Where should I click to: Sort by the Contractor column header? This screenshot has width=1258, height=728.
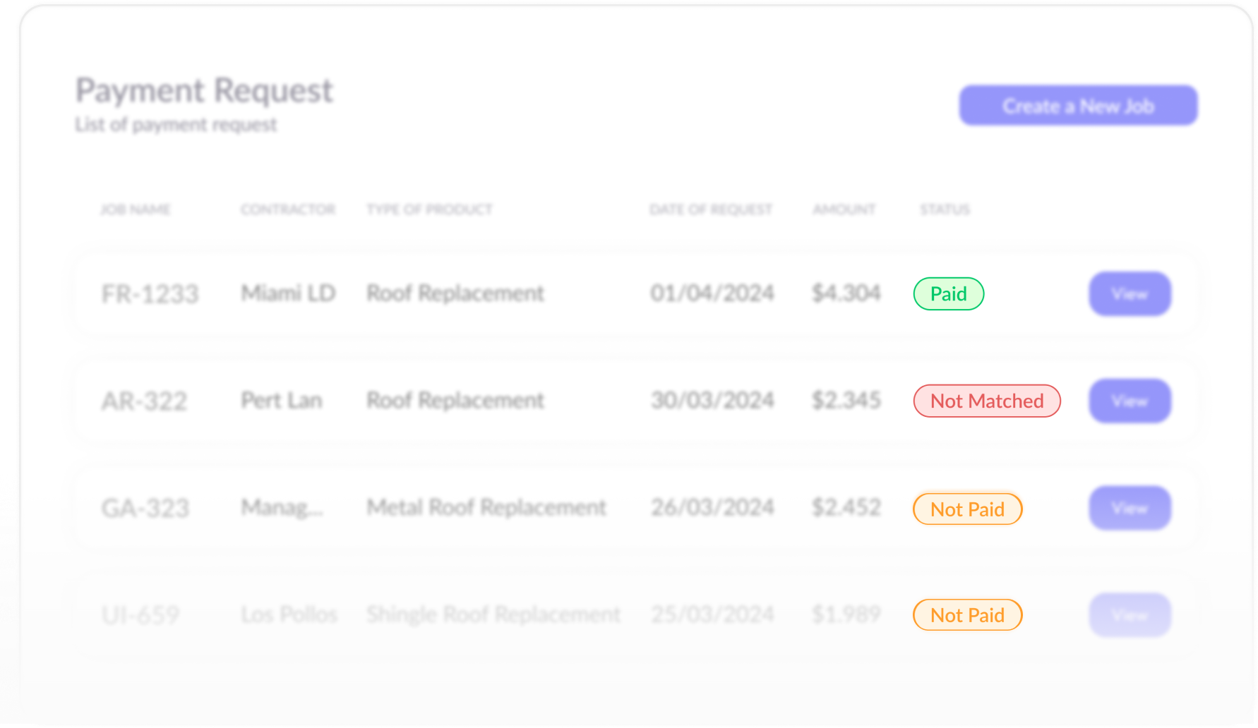[287, 210]
